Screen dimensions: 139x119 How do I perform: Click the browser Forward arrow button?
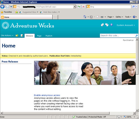pos(7,7)
